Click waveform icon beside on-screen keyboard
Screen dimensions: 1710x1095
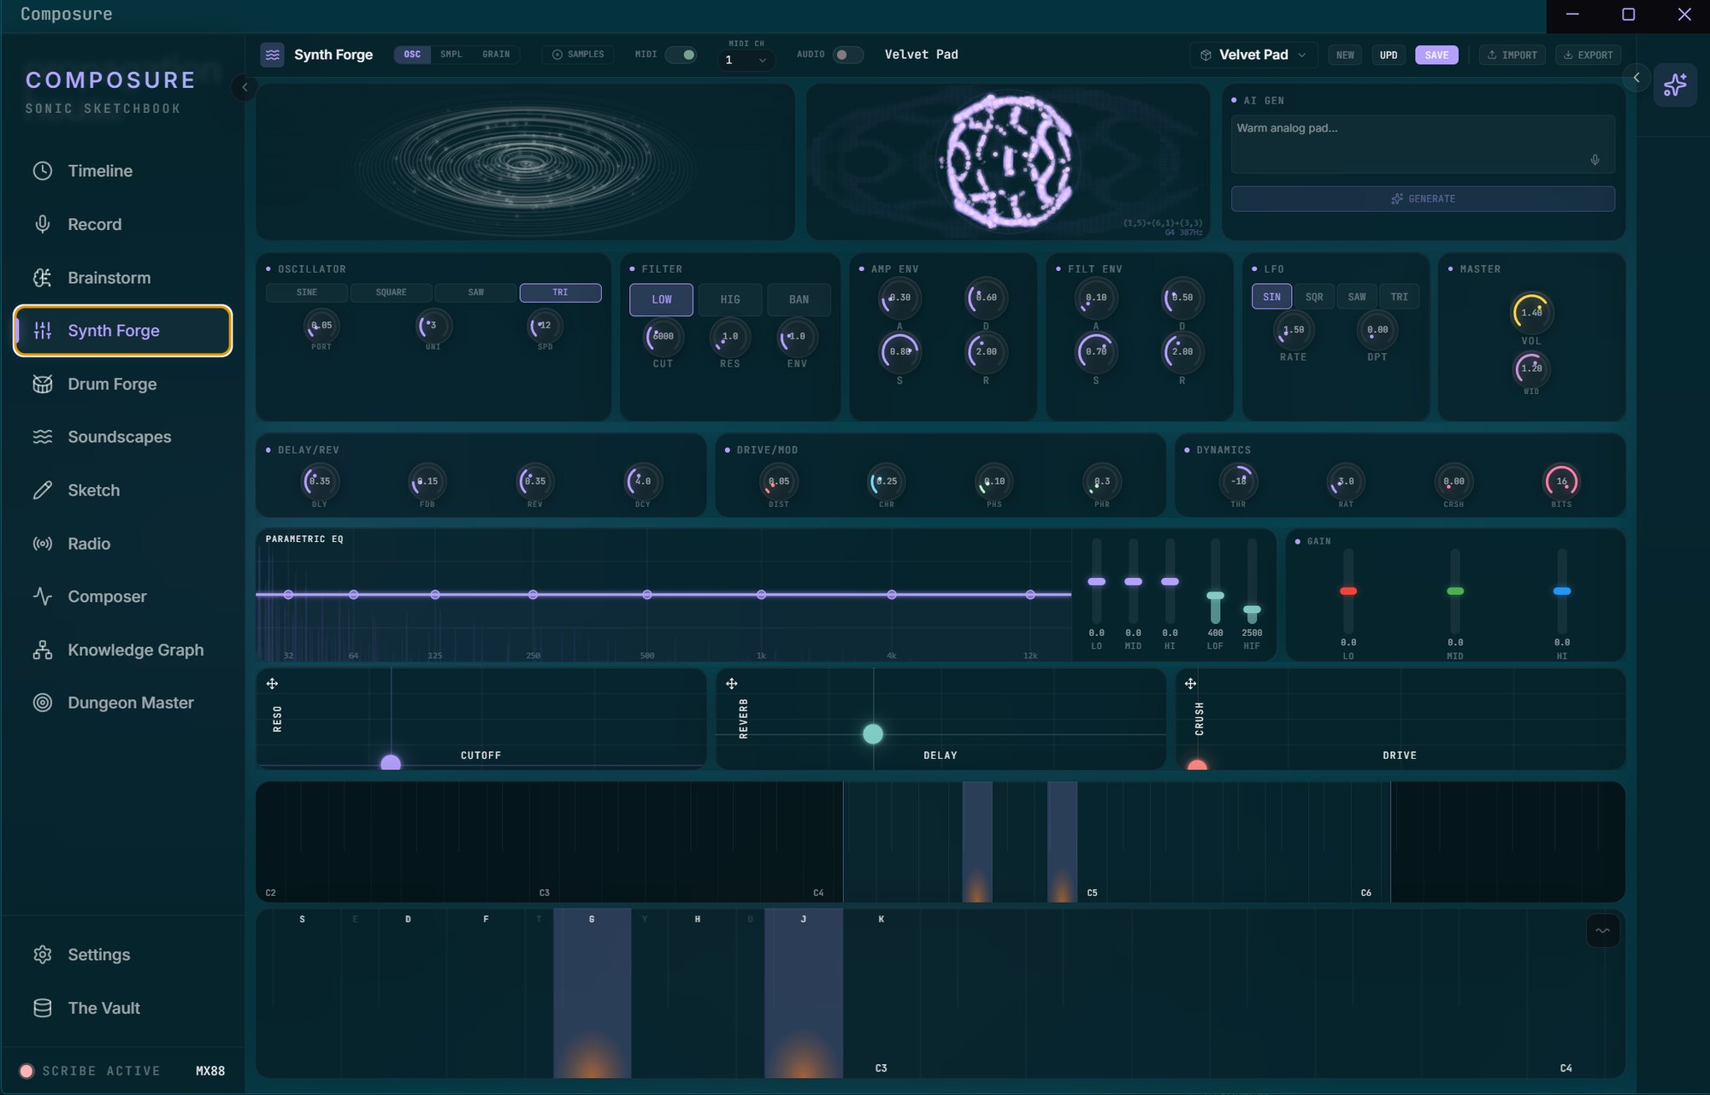(x=1602, y=931)
